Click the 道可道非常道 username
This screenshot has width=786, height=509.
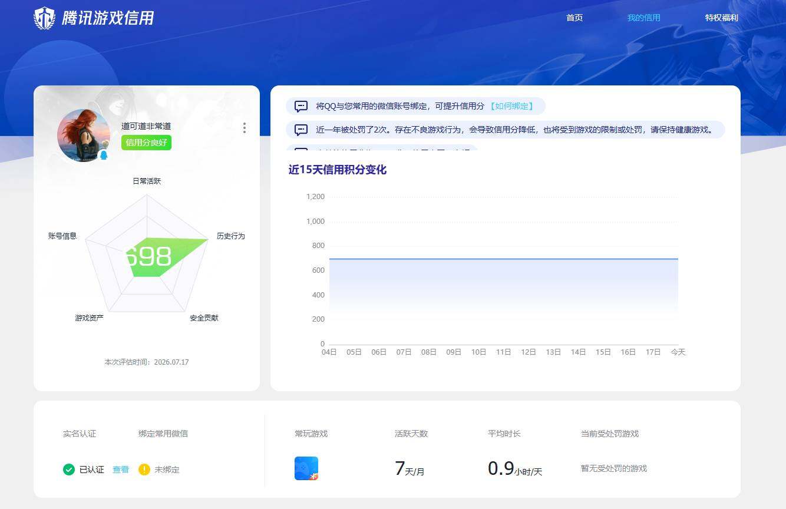pos(146,126)
